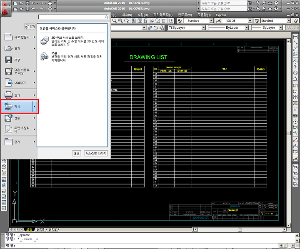
Task: Open Dimension Style from the right toolbar
Action: (295, 159)
